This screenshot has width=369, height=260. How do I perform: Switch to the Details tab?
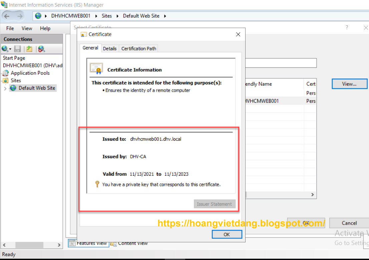pyautogui.click(x=110, y=48)
